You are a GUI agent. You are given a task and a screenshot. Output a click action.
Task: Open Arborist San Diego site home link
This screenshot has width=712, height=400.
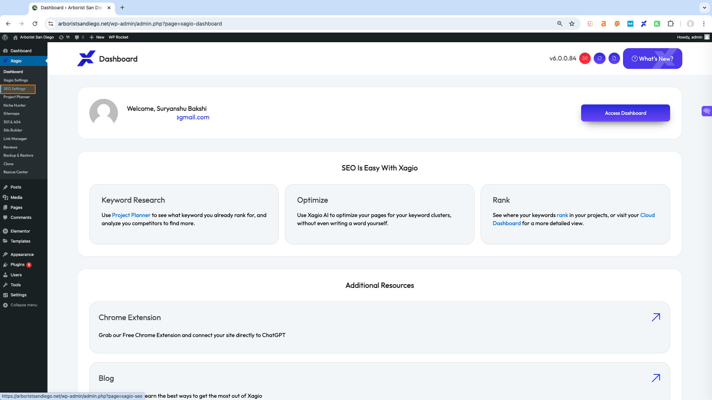pos(33,37)
